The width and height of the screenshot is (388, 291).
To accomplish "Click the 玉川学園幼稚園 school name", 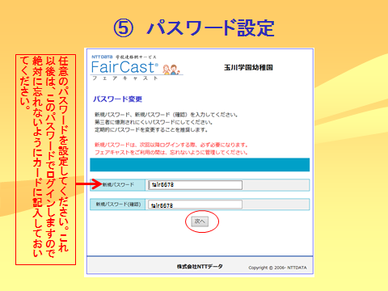I will 248,67.
